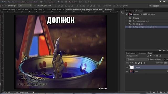
Task: Open the Справка menu
Action: tap(88, 2)
